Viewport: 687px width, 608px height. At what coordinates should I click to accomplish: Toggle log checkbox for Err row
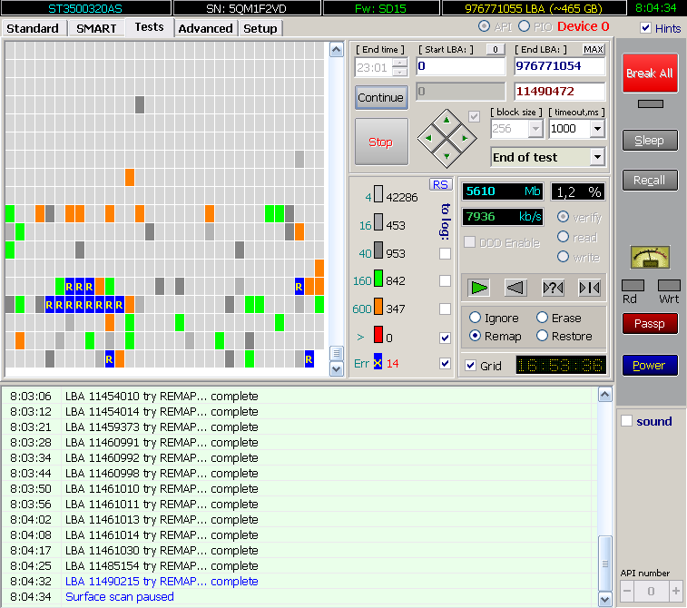pyautogui.click(x=446, y=363)
